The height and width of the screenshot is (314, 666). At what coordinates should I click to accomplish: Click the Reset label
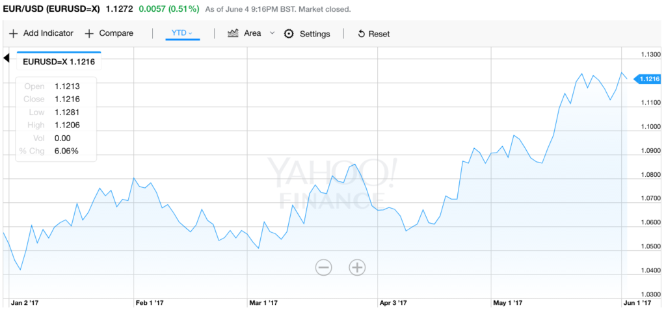tap(379, 34)
